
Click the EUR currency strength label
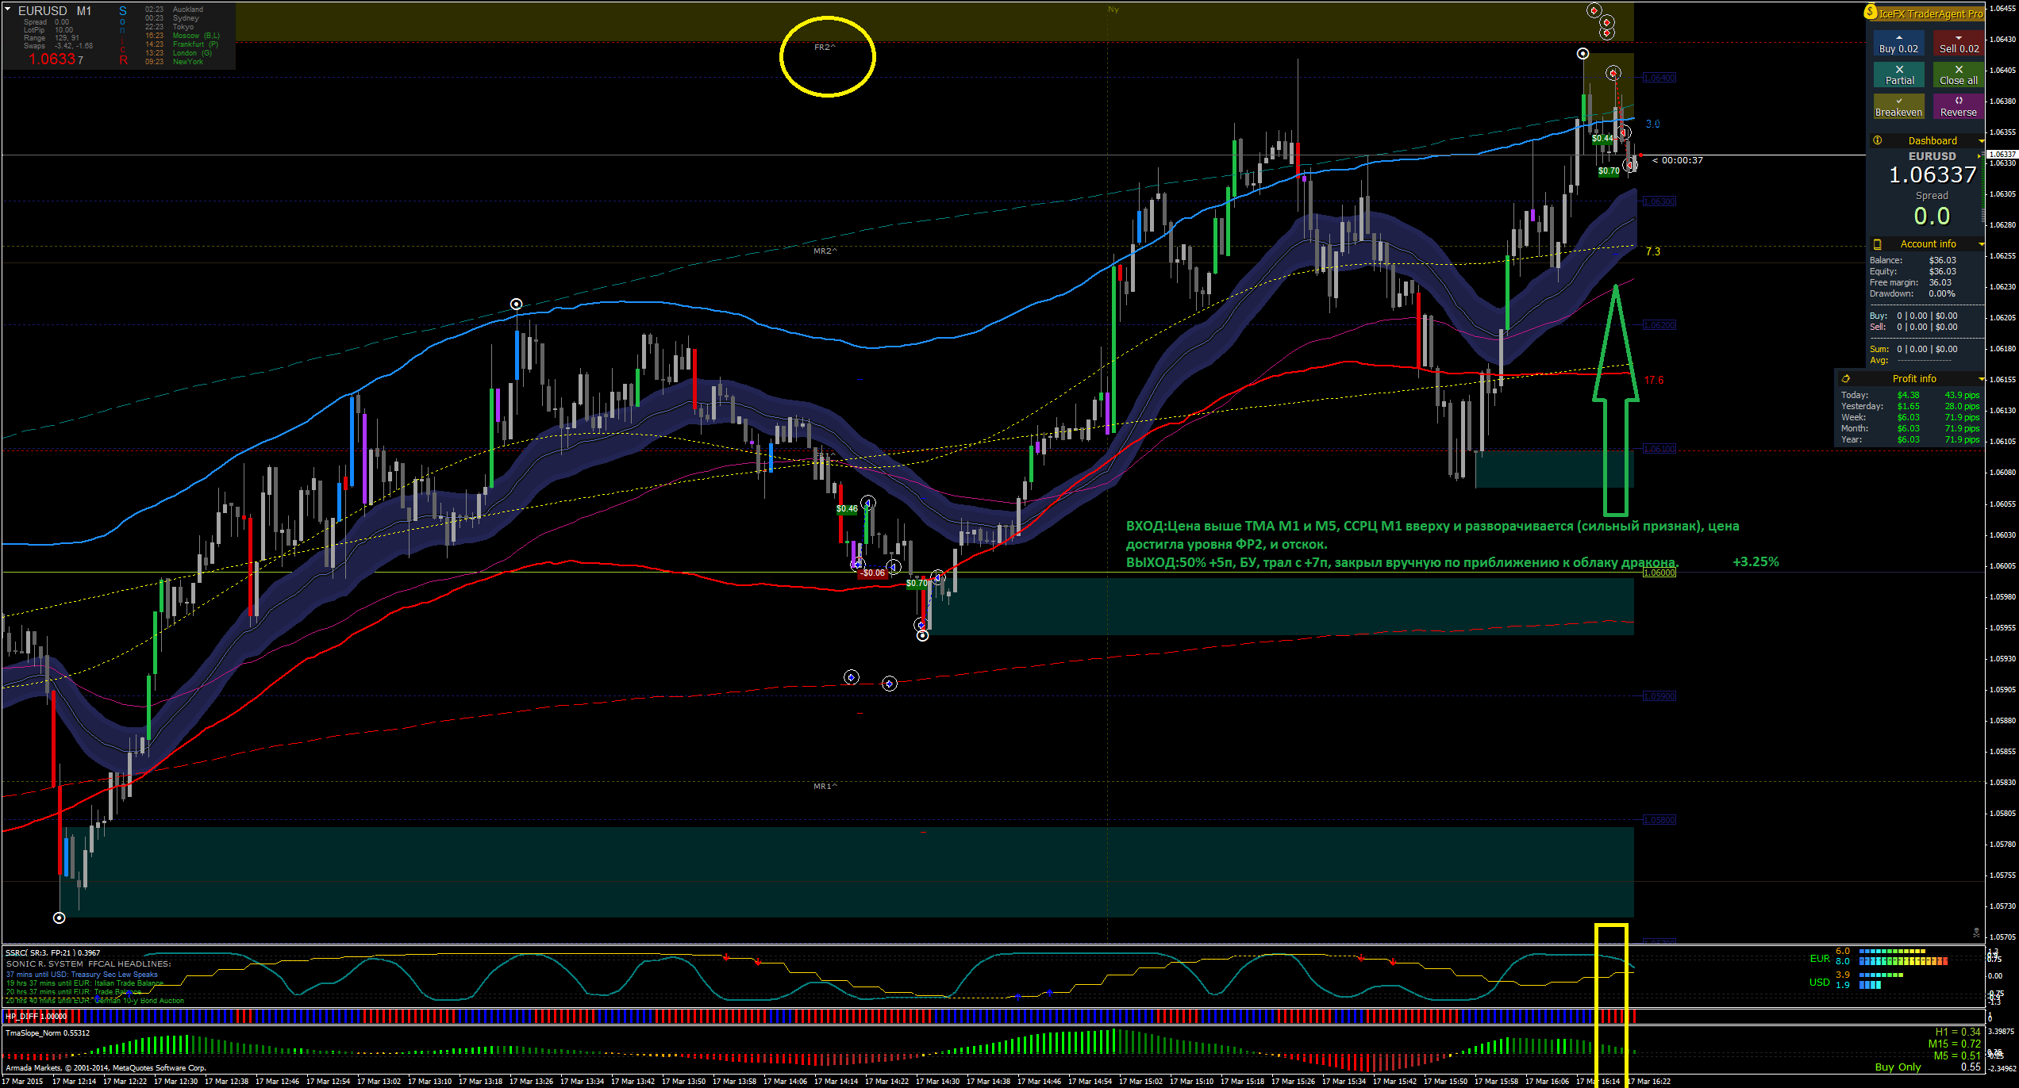(x=1820, y=959)
